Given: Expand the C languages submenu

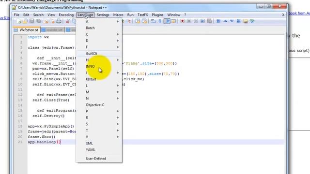Looking at the screenshot, I should click(99, 34).
